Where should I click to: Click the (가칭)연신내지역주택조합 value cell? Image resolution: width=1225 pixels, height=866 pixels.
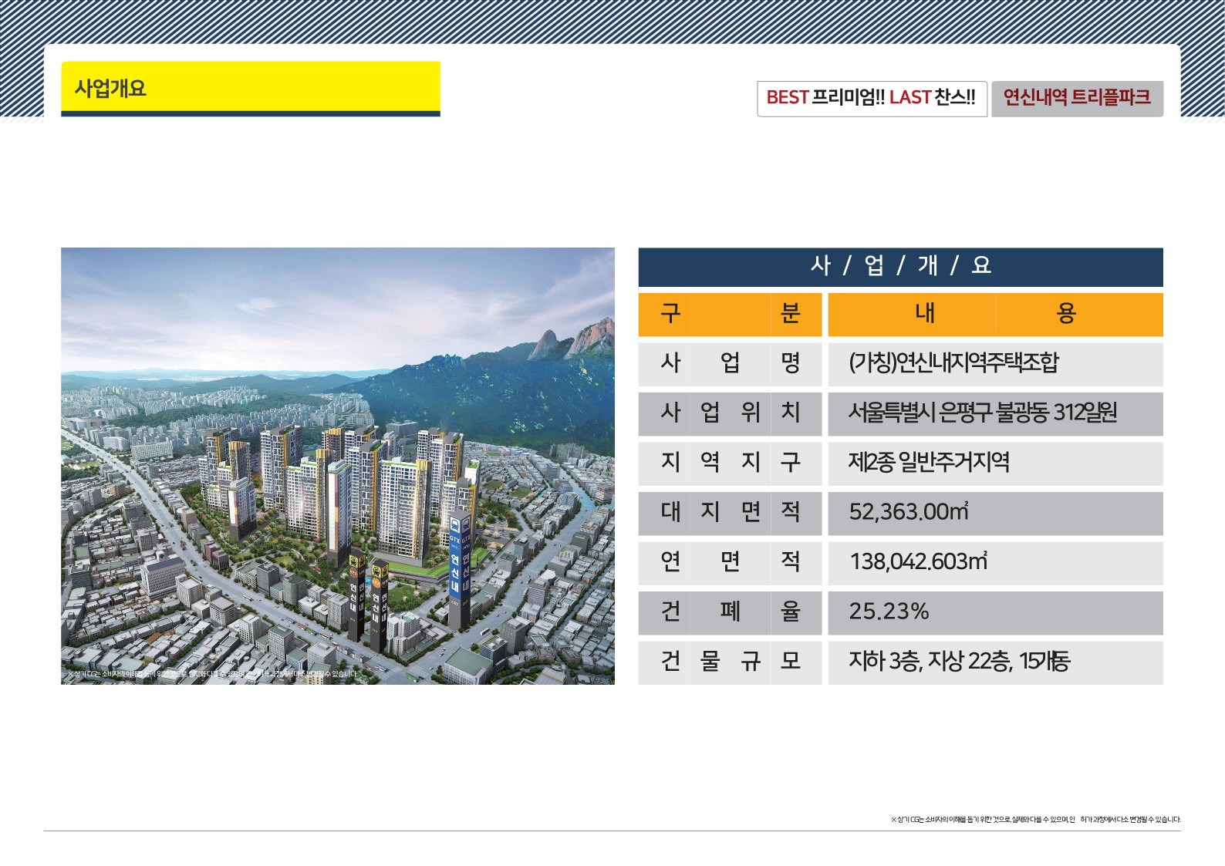tap(954, 363)
